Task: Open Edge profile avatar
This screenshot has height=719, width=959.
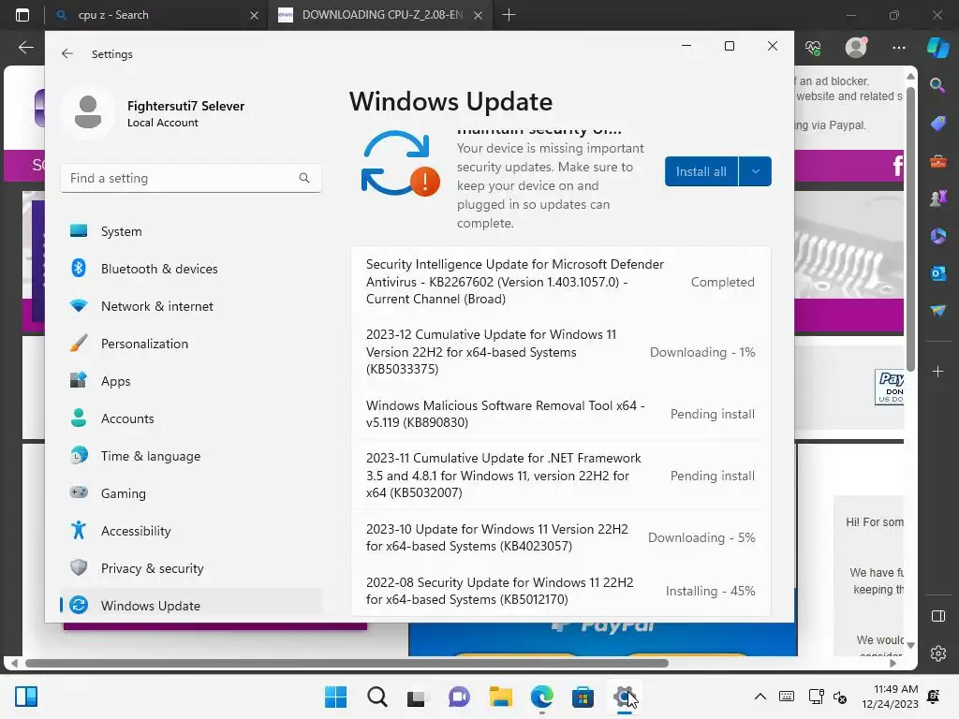Action: point(856,47)
